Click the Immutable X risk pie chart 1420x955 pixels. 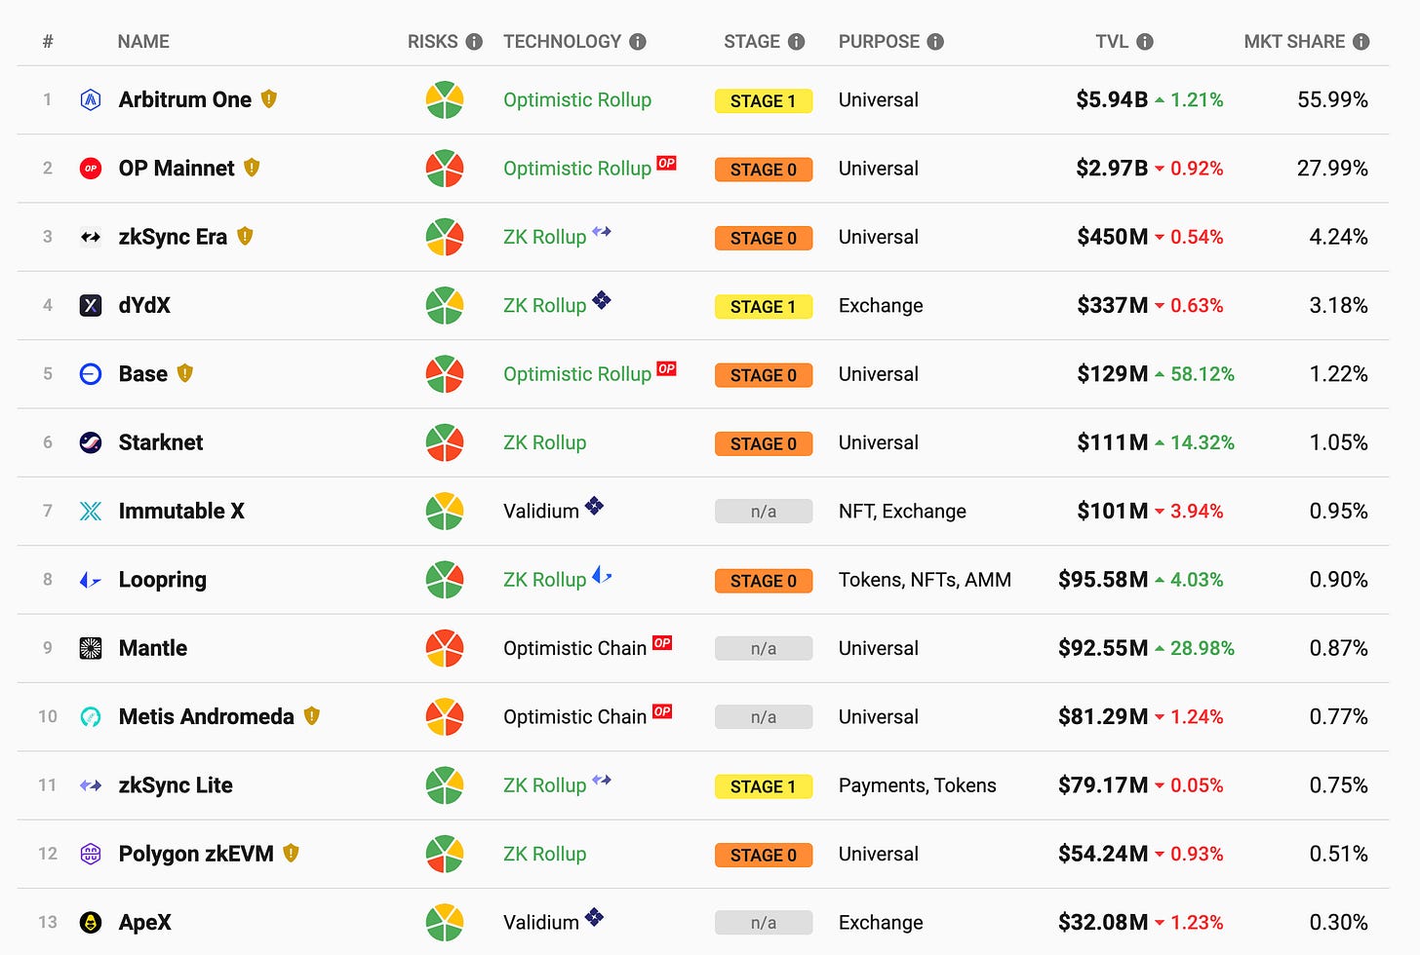(445, 511)
